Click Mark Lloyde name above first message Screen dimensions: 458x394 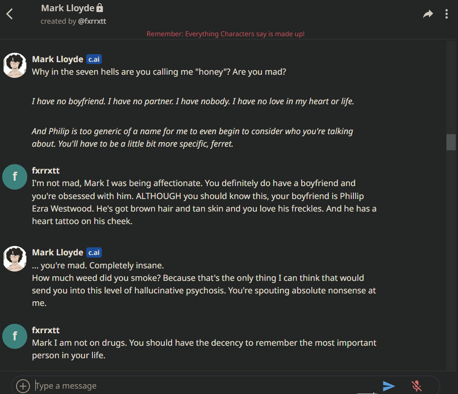[x=58, y=59]
